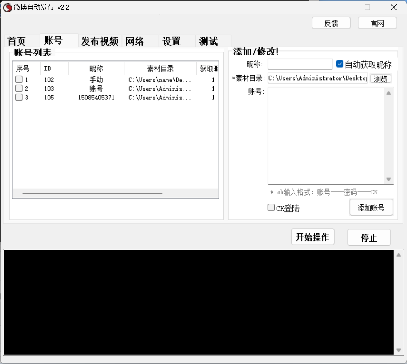Click the 浏览 browse button
This screenshot has width=407, height=364.
point(381,79)
